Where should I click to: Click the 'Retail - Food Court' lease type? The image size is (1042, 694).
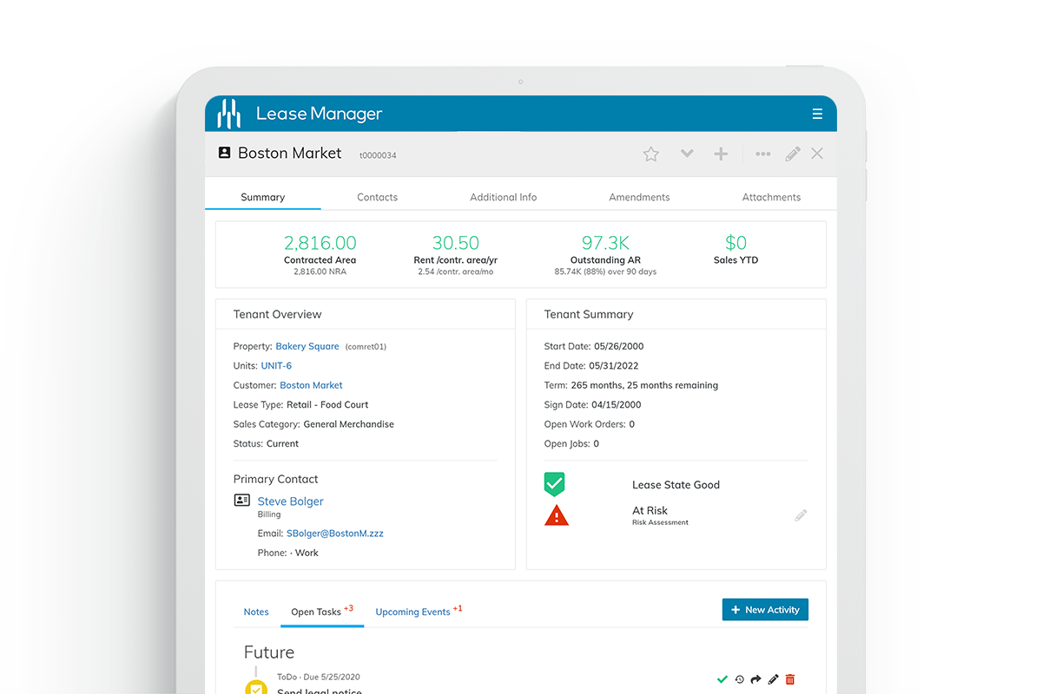click(x=327, y=405)
